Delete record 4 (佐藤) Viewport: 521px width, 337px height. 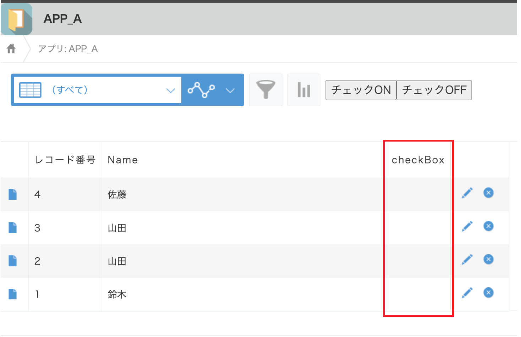(x=488, y=193)
